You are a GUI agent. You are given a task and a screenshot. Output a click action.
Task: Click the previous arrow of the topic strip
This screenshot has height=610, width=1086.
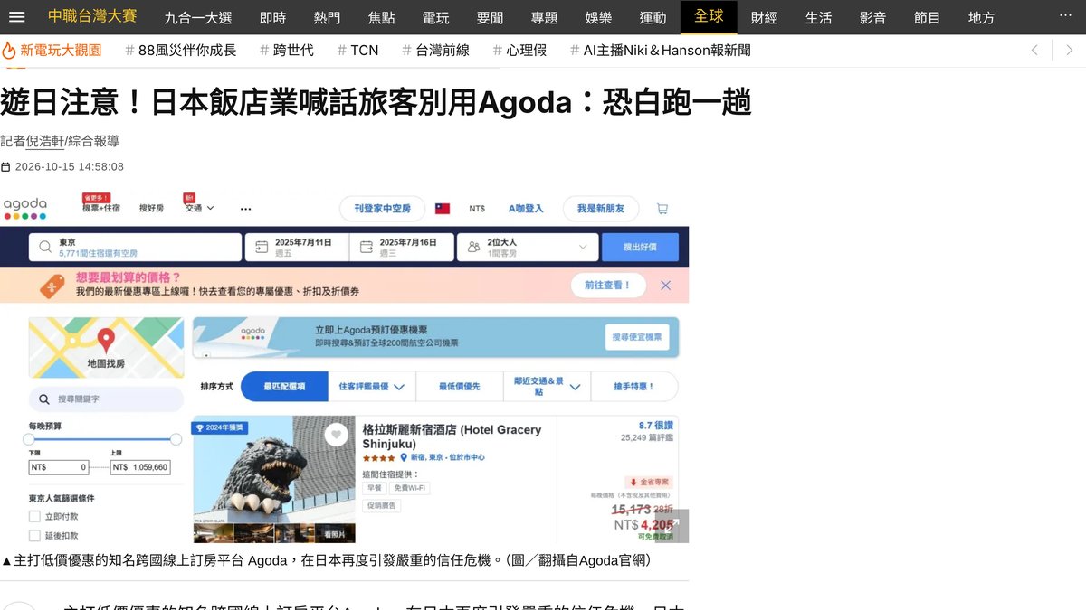[x=1034, y=50]
